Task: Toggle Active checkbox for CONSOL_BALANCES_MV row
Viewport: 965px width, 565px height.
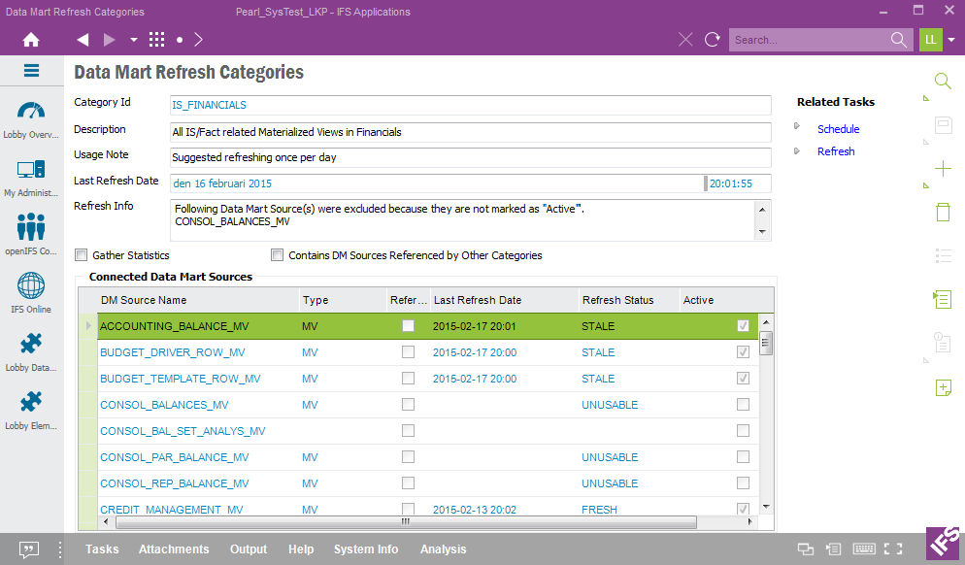Action: (x=743, y=405)
